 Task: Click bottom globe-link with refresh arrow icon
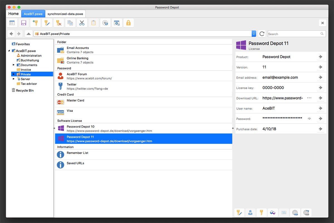click(x=306, y=213)
